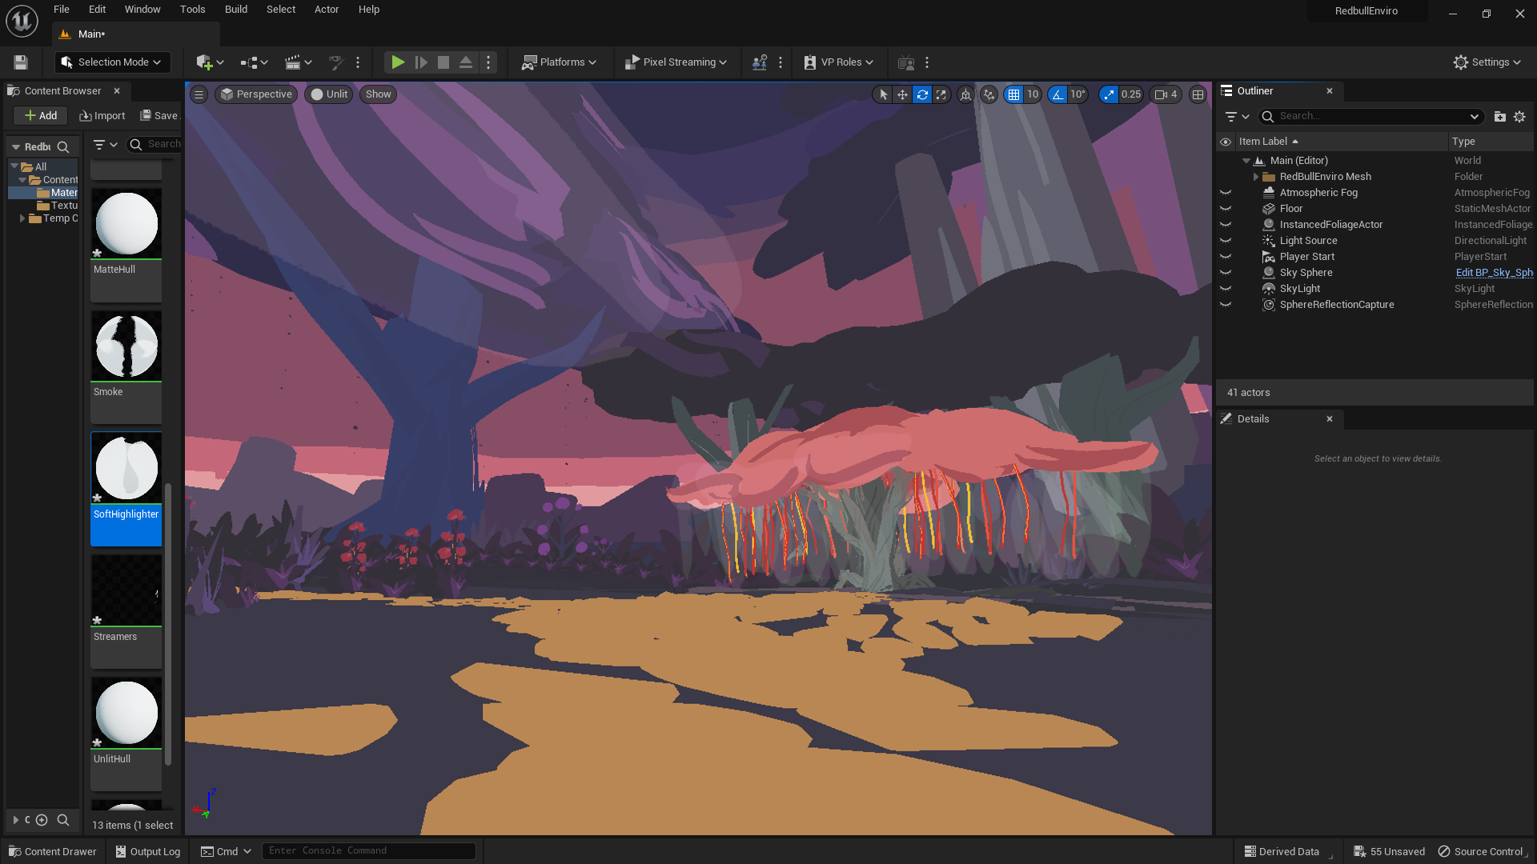Open the Selection Mode dropdown
1537x864 pixels.
click(113, 62)
